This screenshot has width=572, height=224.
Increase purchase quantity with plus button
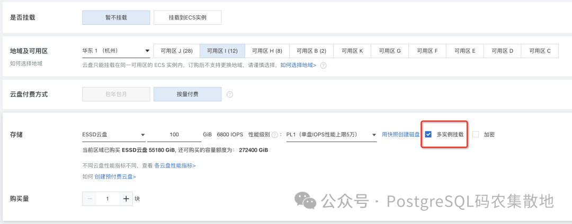(x=126, y=199)
